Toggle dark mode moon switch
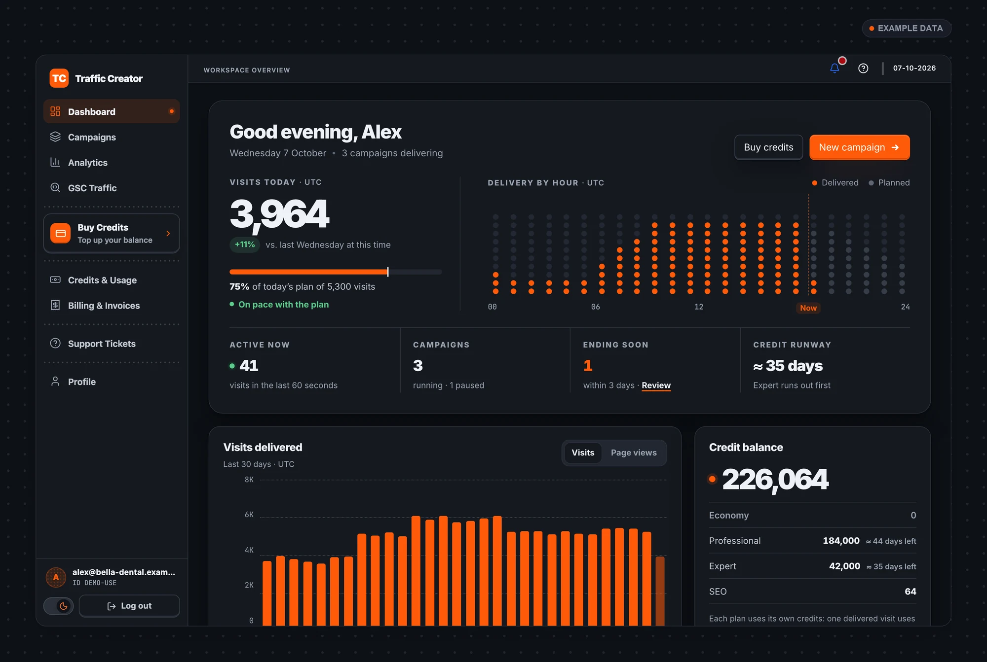Screen dimensions: 987x662 click(59, 606)
